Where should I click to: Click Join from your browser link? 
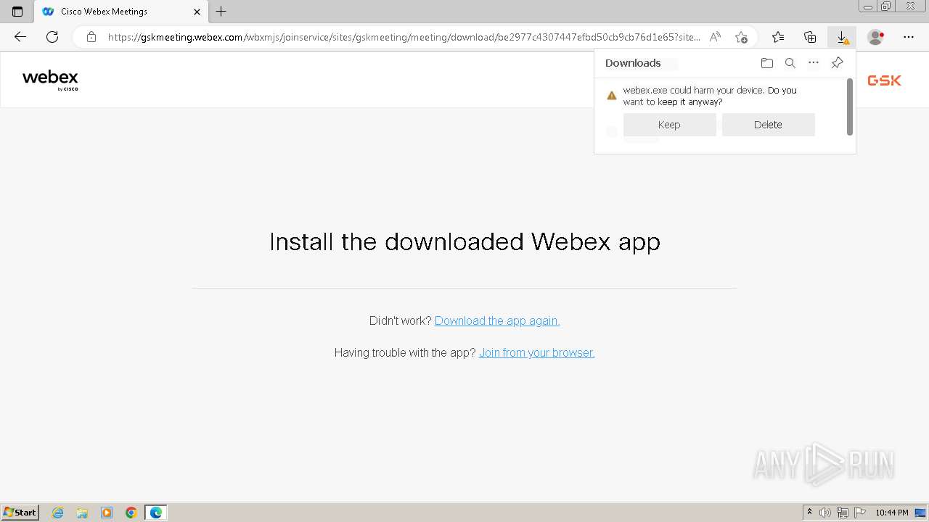pos(536,352)
